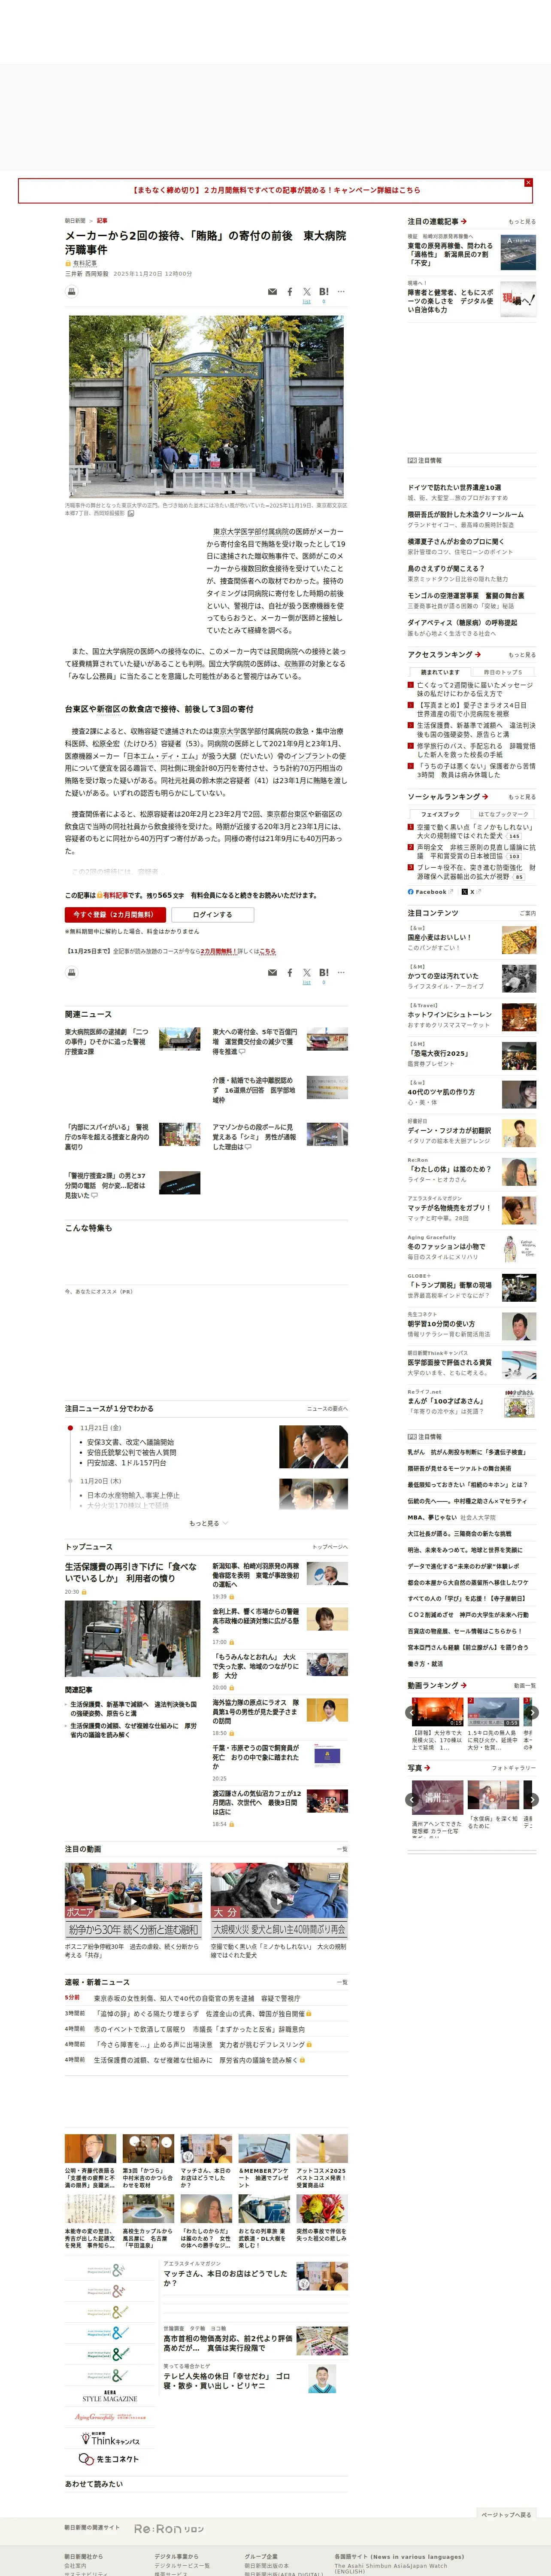This screenshot has height=2576, width=551.
Task: Share article on X using top icon
Action: click(307, 292)
